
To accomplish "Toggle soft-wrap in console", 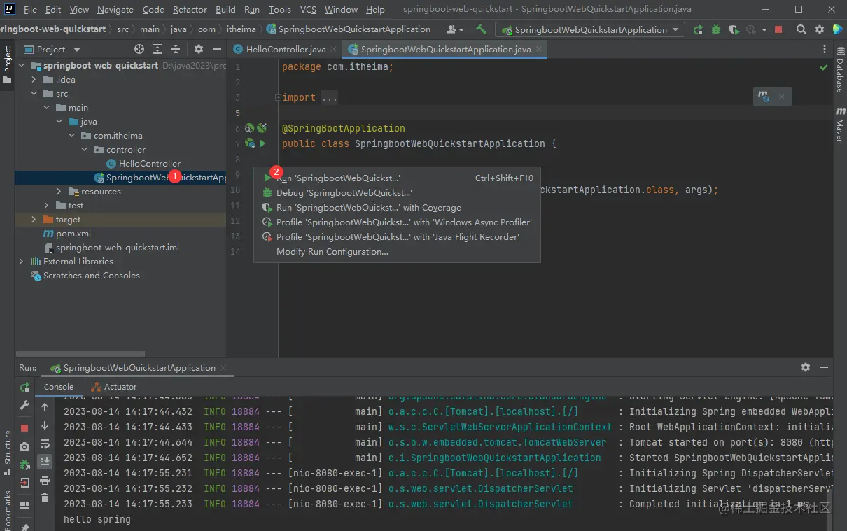I will (45, 444).
